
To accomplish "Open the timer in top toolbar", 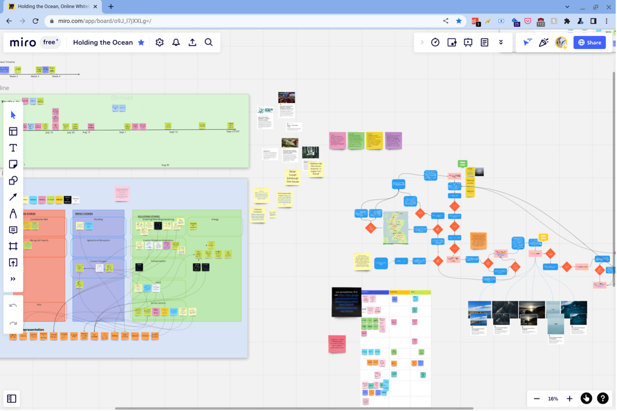I will (x=435, y=42).
